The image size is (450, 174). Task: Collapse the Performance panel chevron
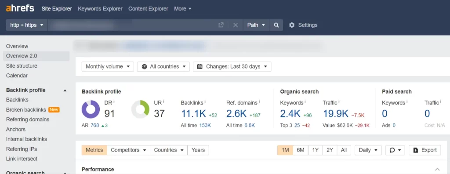[x=437, y=169]
